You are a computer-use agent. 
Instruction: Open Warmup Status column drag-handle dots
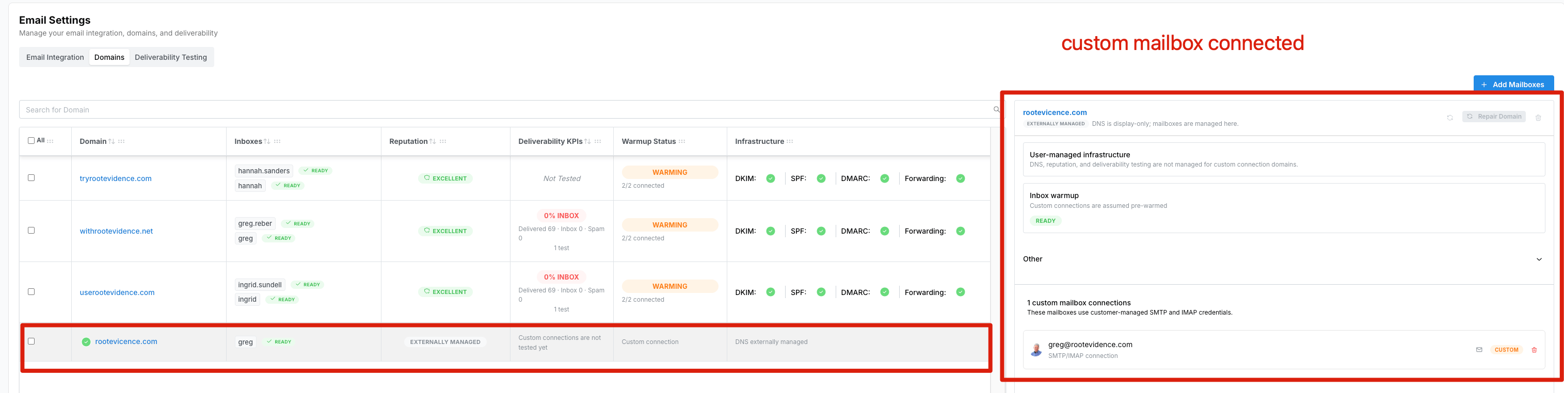(682, 141)
